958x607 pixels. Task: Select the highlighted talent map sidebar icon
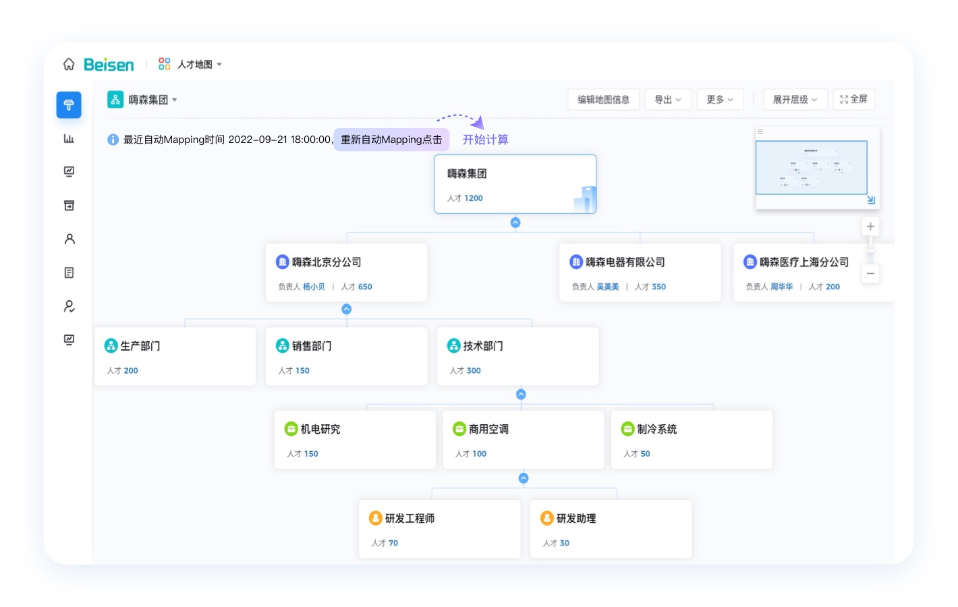tap(69, 105)
